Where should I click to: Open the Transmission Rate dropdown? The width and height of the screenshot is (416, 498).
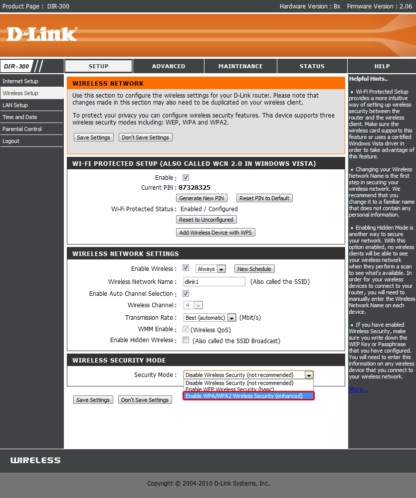click(x=209, y=318)
